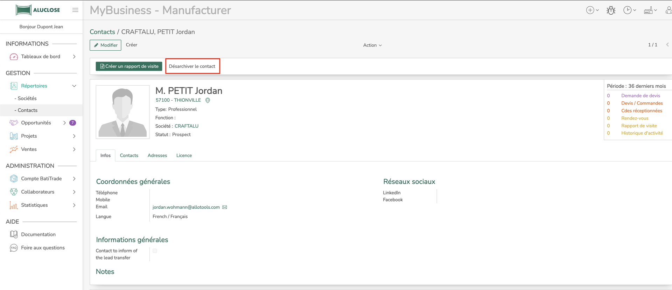This screenshot has width=672, height=290.
Task: Click the factory icon in top bar
Action: point(650,10)
